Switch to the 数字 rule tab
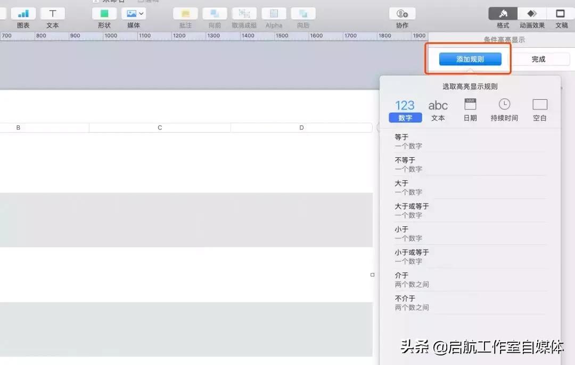Screen dimensions: 575x365 pyautogui.click(x=405, y=110)
